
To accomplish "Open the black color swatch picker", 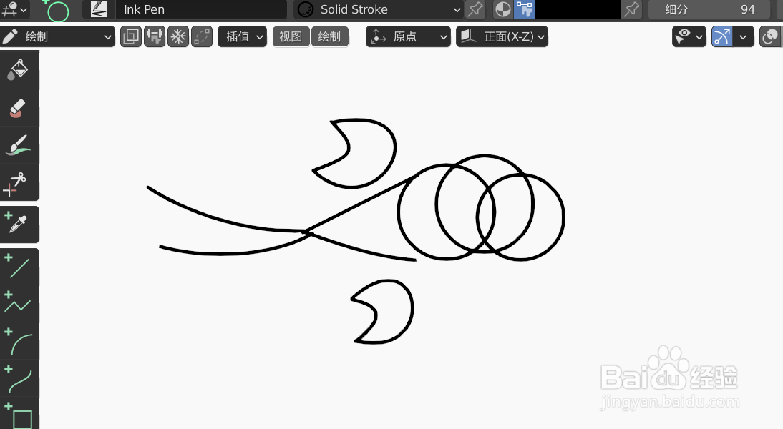I will tap(578, 9).
